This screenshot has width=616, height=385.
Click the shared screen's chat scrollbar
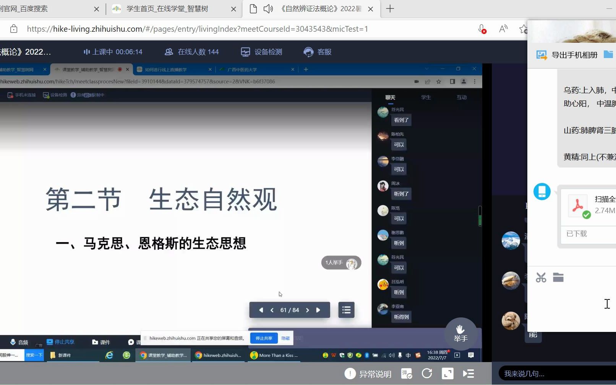(x=480, y=216)
